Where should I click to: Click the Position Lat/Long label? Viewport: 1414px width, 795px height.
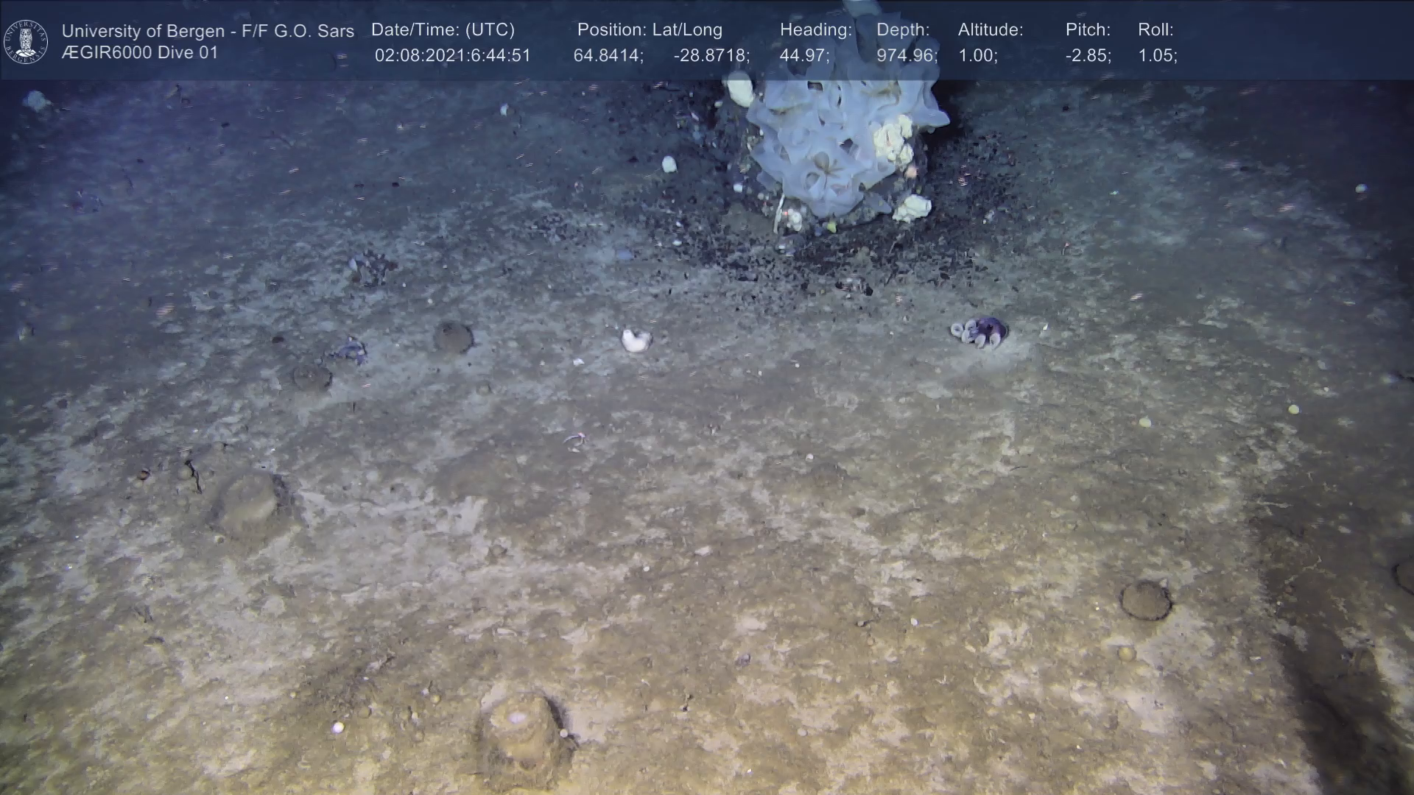click(x=649, y=30)
